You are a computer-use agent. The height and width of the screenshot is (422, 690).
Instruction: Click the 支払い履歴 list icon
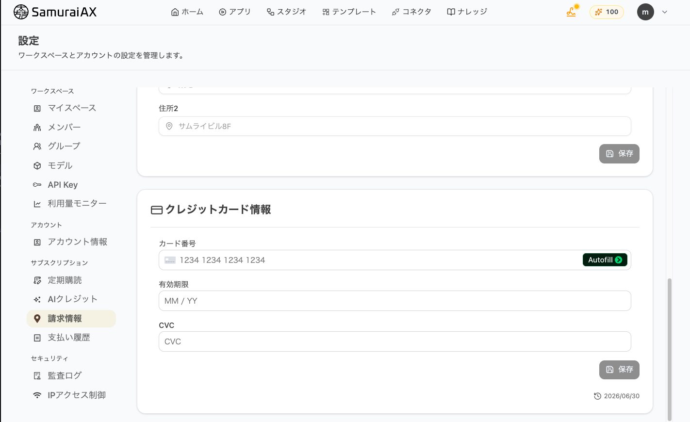click(x=37, y=338)
